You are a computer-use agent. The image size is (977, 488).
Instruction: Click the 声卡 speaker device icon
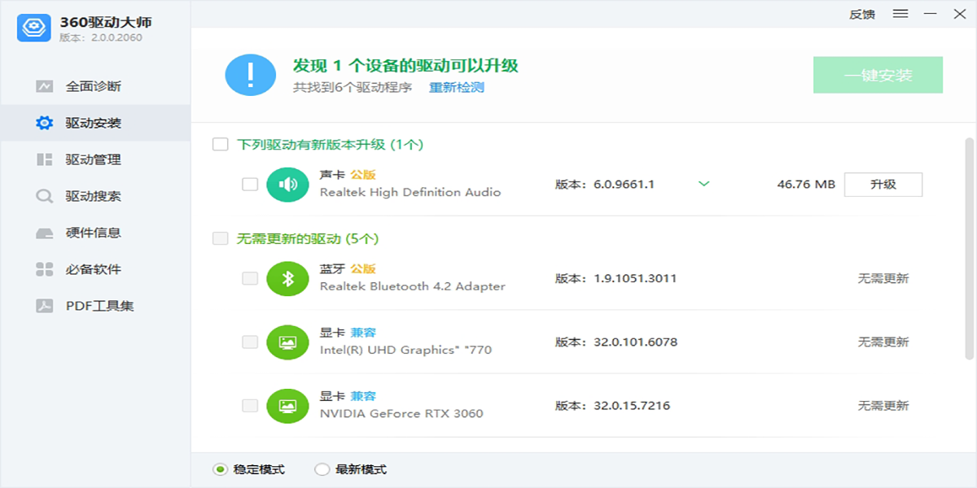(287, 185)
